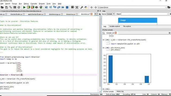The height and width of the screenshot is (96, 171).
Task: Switch to the applyStandardScaler.py tab
Action: [36, 14]
